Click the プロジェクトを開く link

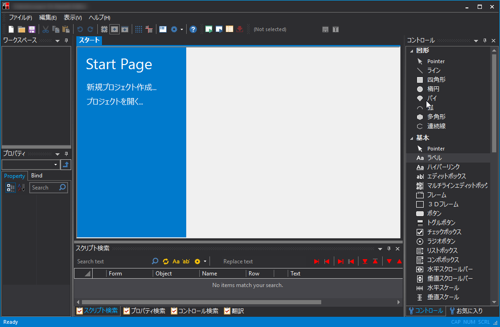[x=115, y=102]
